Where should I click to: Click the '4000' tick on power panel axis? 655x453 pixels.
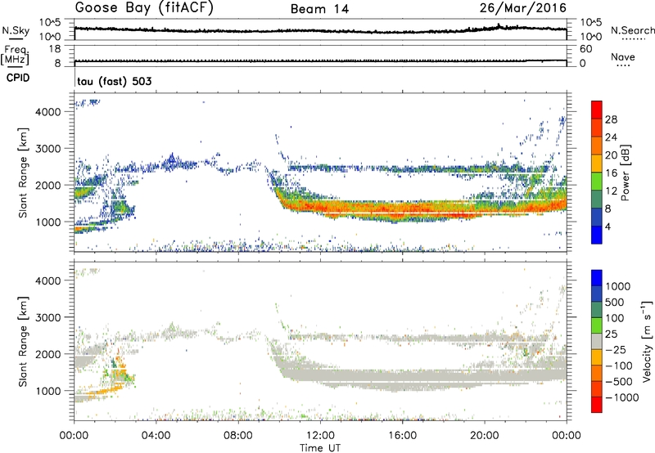pyautogui.click(x=48, y=112)
